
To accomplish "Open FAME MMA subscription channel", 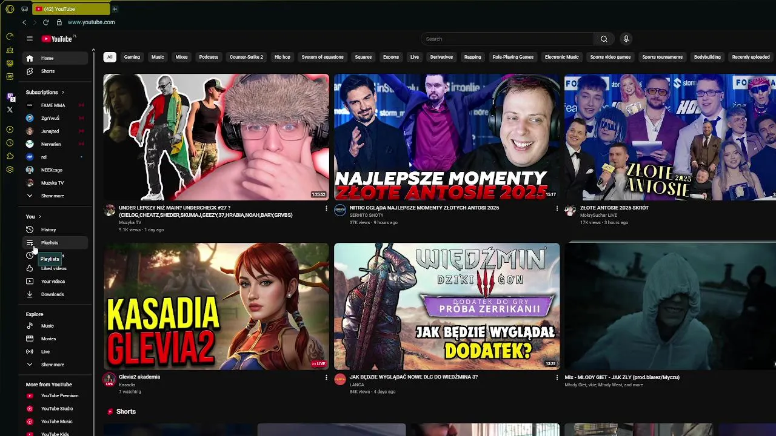I will [x=56, y=105].
